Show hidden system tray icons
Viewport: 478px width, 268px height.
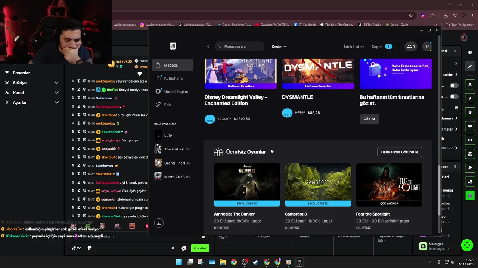pos(430,262)
